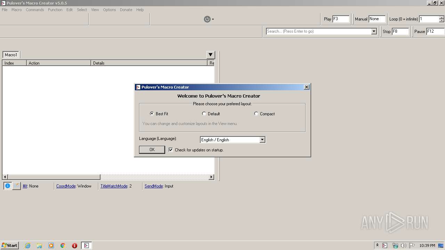445x250 pixels.
Task: Click the Stop hotkey field
Action: [x=400, y=31]
